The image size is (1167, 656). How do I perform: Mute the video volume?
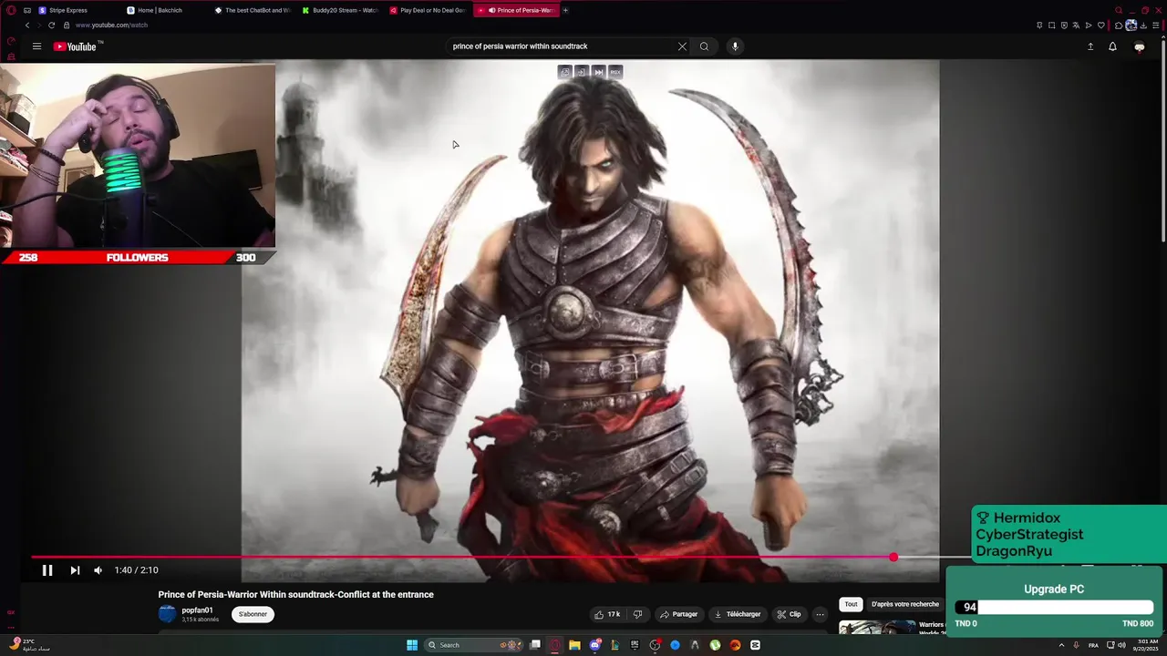point(98,570)
